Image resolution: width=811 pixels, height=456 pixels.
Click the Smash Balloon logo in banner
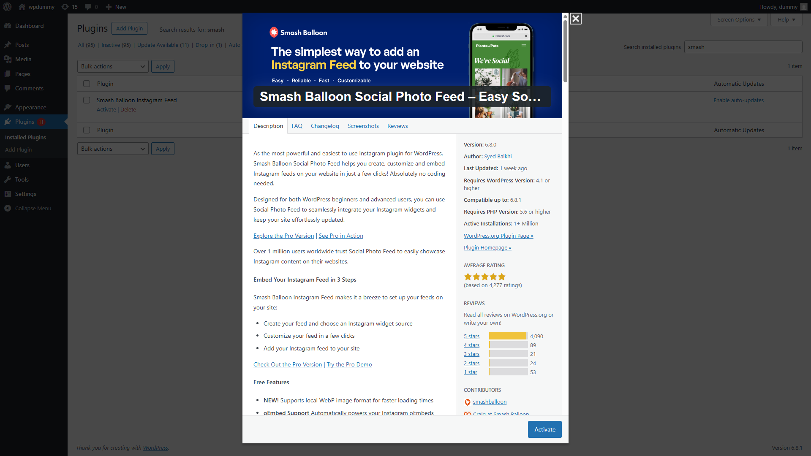click(298, 33)
